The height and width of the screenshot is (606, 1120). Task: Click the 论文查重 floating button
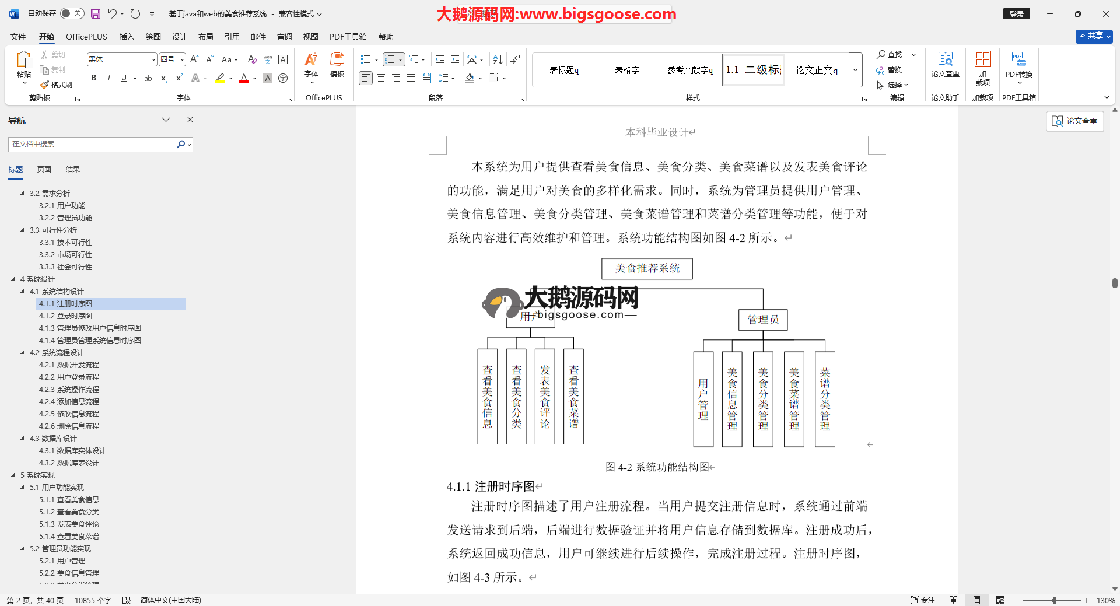coord(1074,121)
